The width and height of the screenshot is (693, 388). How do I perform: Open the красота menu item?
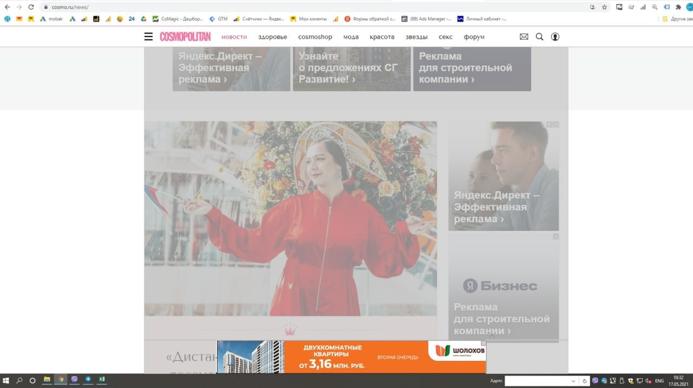[x=382, y=37]
